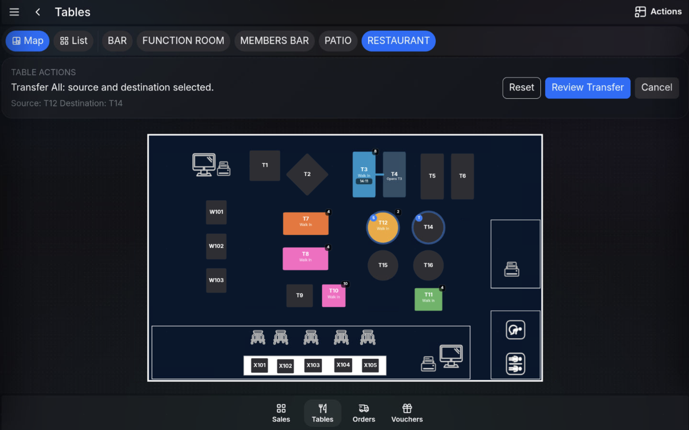The height and width of the screenshot is (430, 689).
Task: Click the chair icon above X103
Action: point(311,337)
